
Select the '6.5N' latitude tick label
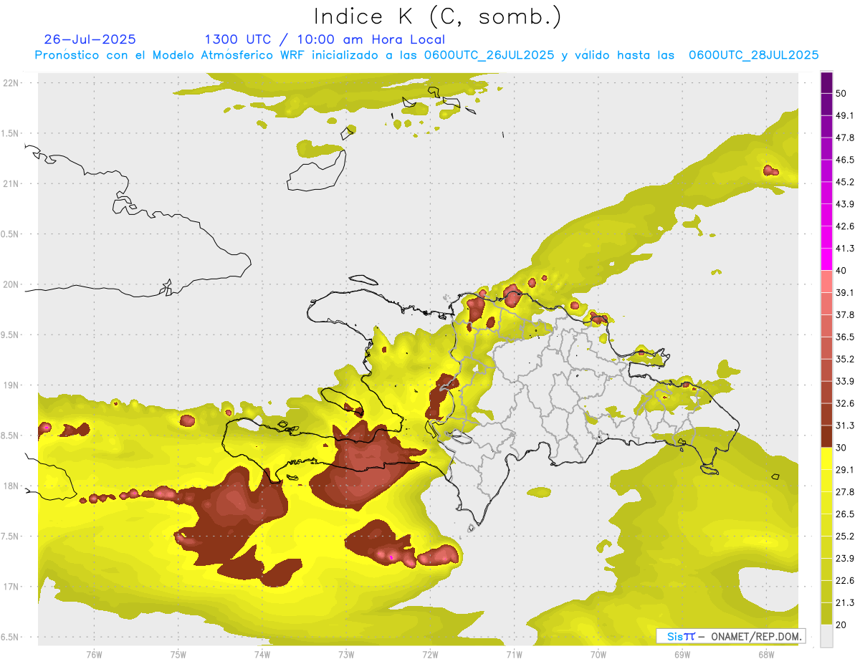[11, 637]
